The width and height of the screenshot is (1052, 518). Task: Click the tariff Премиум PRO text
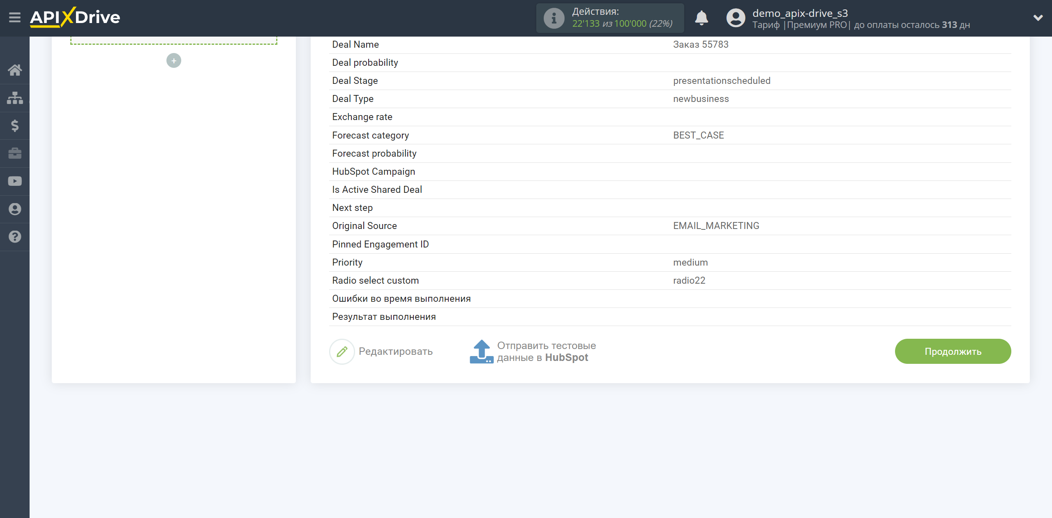pyautogui.click(x=817, y=25)
